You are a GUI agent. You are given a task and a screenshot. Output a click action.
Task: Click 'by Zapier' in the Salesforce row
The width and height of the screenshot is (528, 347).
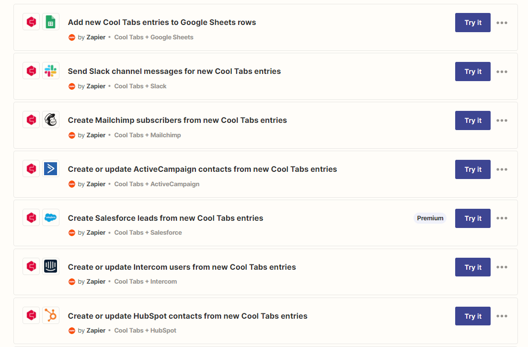coord(92,232)
